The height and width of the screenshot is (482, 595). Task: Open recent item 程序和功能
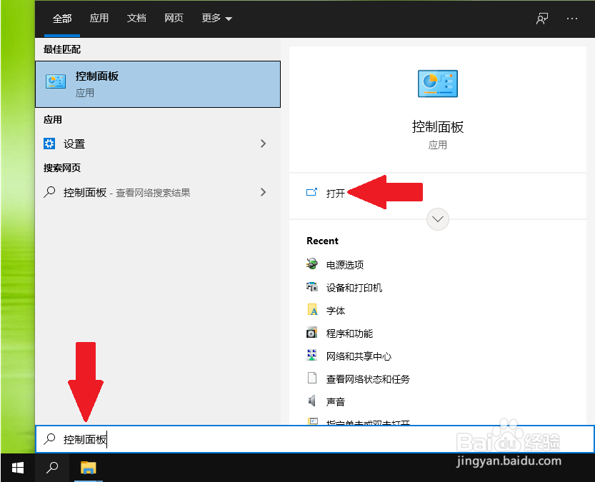(x=349, y=333)
